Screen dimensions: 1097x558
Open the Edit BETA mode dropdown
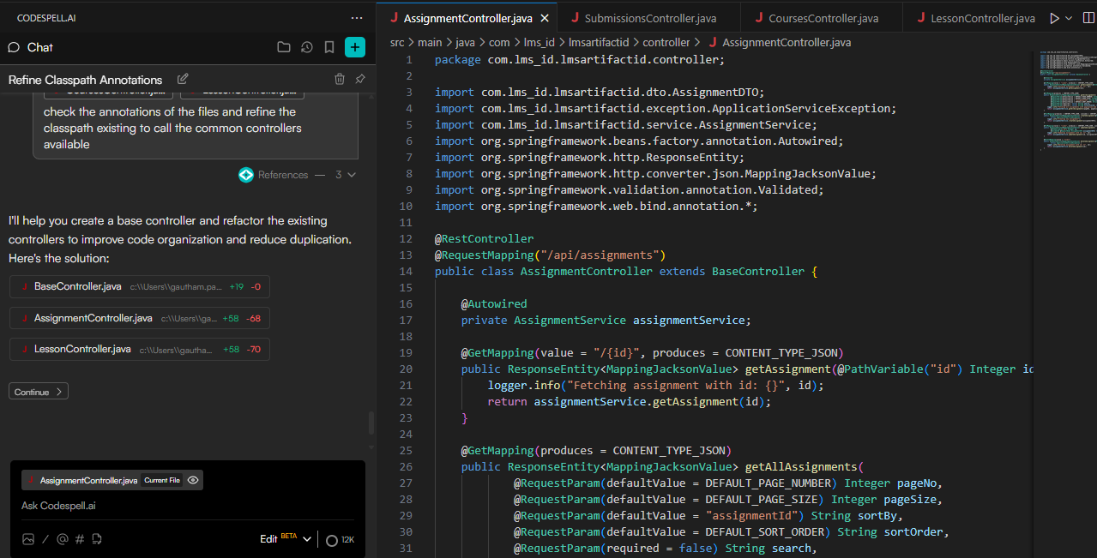286,539
